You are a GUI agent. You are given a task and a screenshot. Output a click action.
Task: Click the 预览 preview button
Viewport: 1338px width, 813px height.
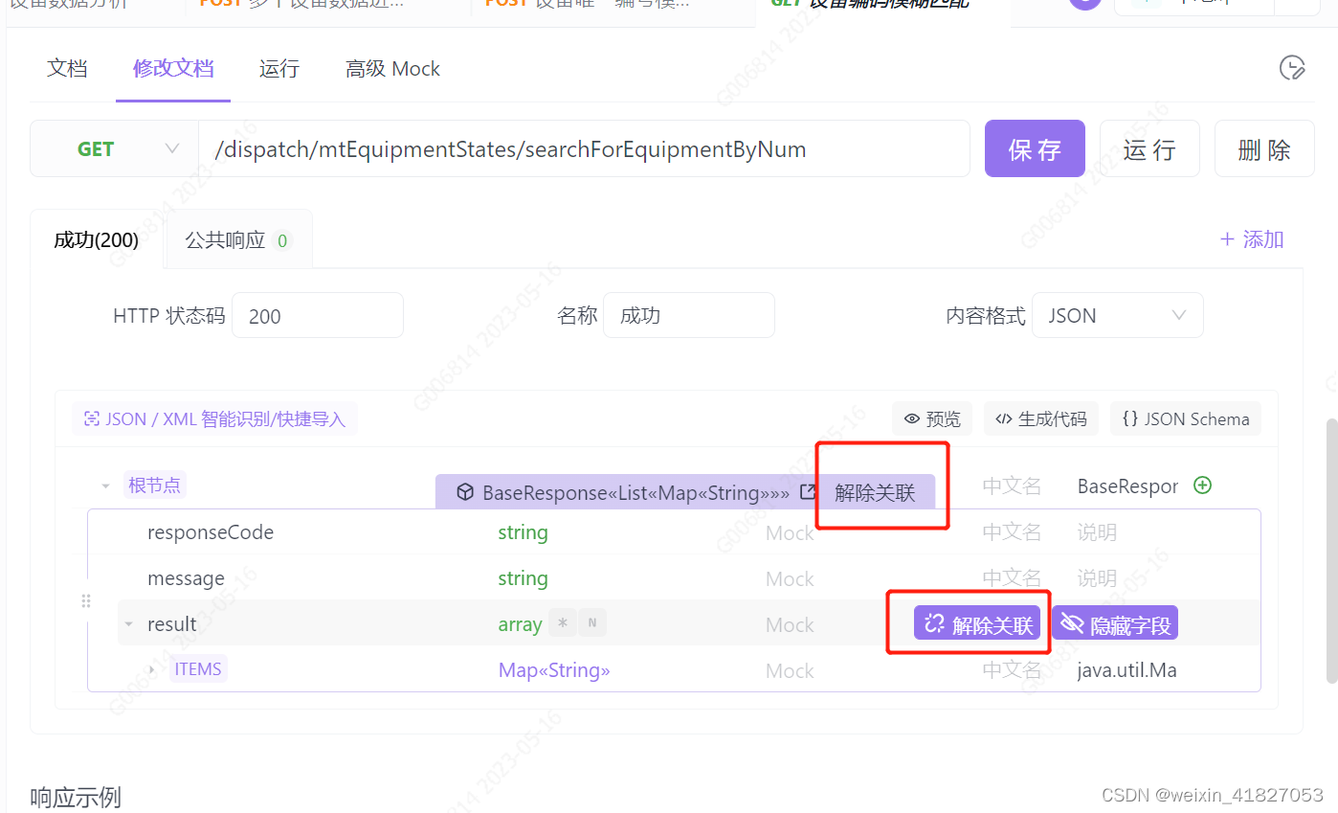(932, 418)
